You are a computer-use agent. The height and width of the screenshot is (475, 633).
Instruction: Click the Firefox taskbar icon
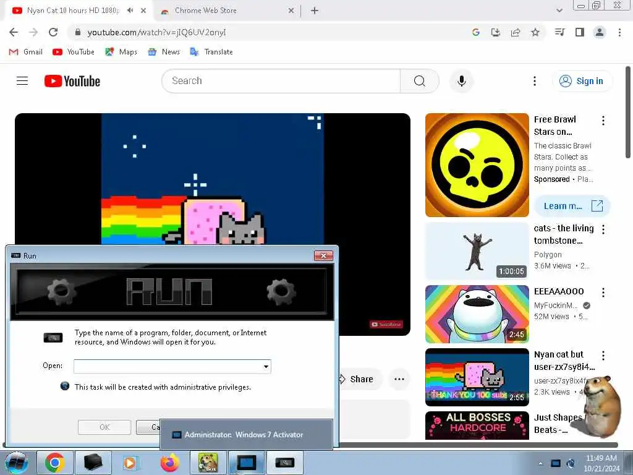click(169, 463)
